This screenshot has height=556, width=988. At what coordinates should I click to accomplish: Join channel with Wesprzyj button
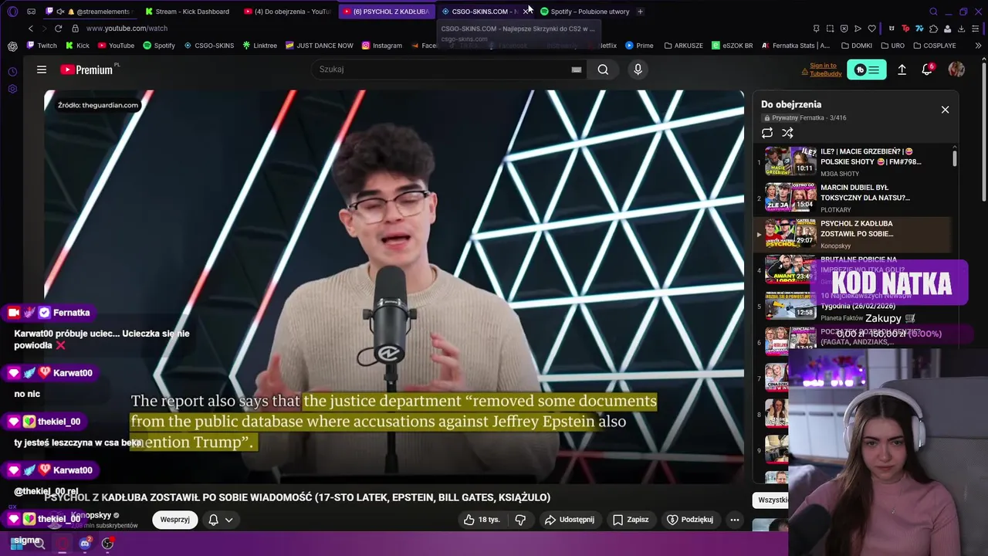click(175, 520)
